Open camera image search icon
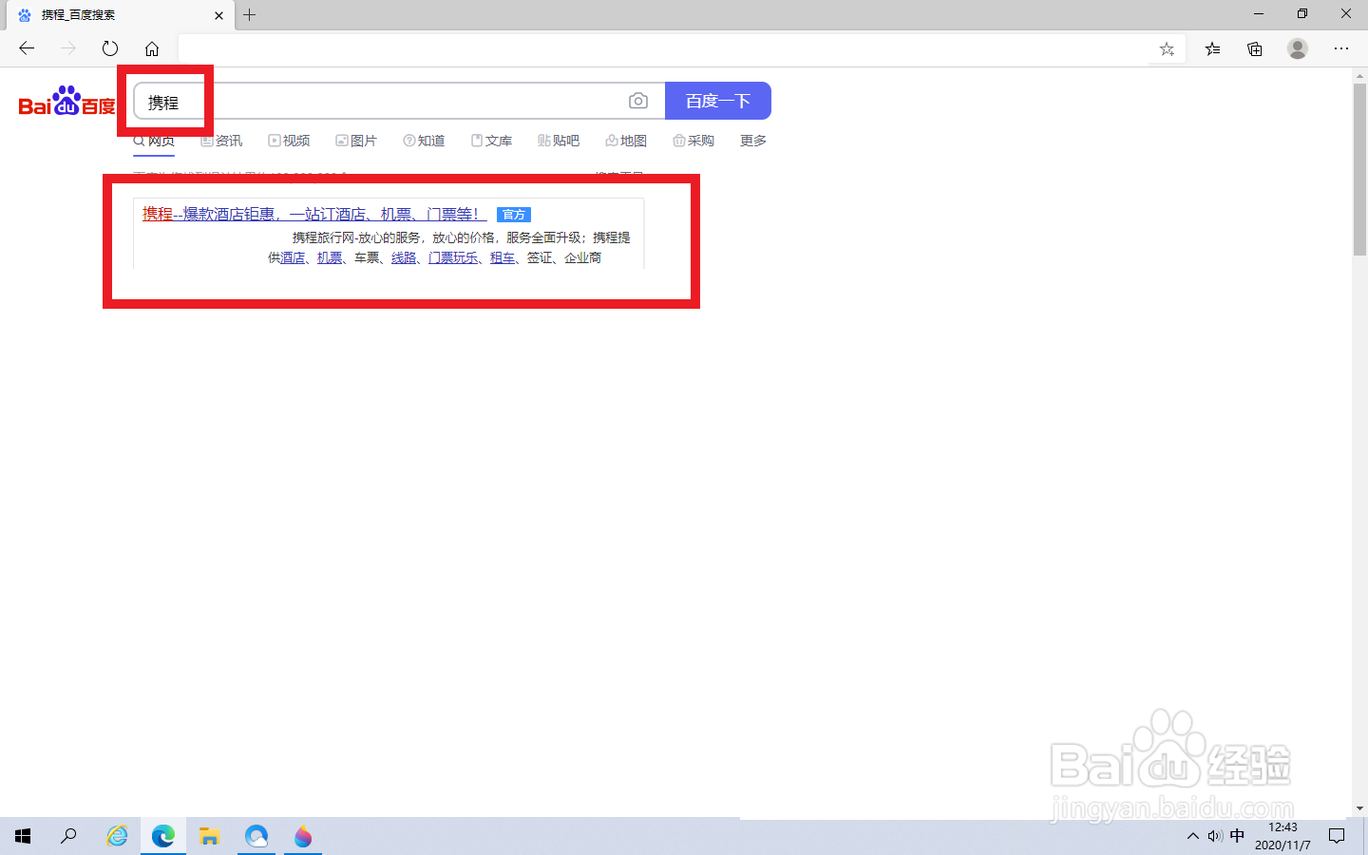Viewport: 1368px width, 855px height. coord(638,101)
